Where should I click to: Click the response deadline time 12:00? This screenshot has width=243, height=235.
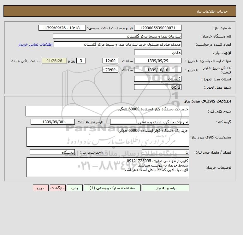(110, 61)
